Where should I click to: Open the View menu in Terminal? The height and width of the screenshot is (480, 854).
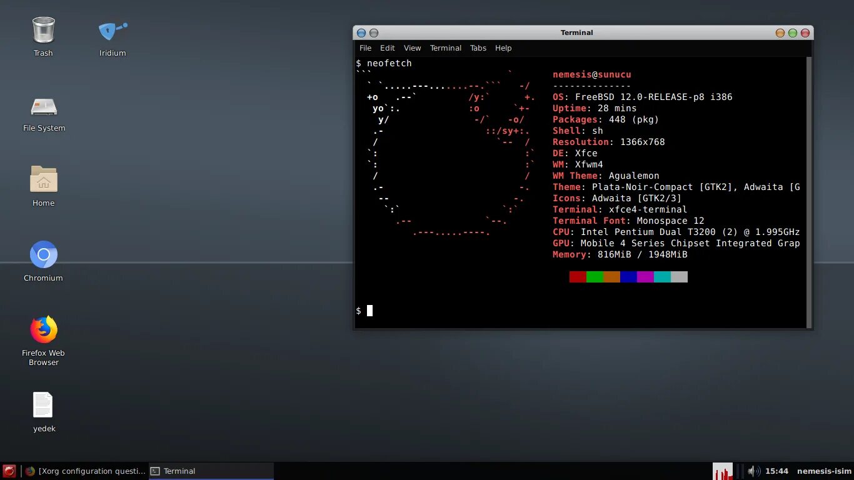coord(412,48)
